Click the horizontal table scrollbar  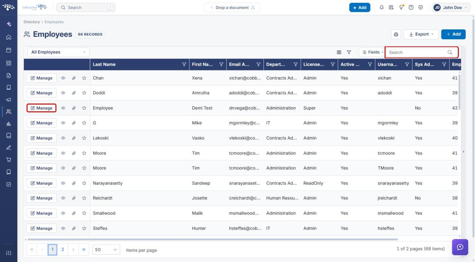click(x=212, y=239)
